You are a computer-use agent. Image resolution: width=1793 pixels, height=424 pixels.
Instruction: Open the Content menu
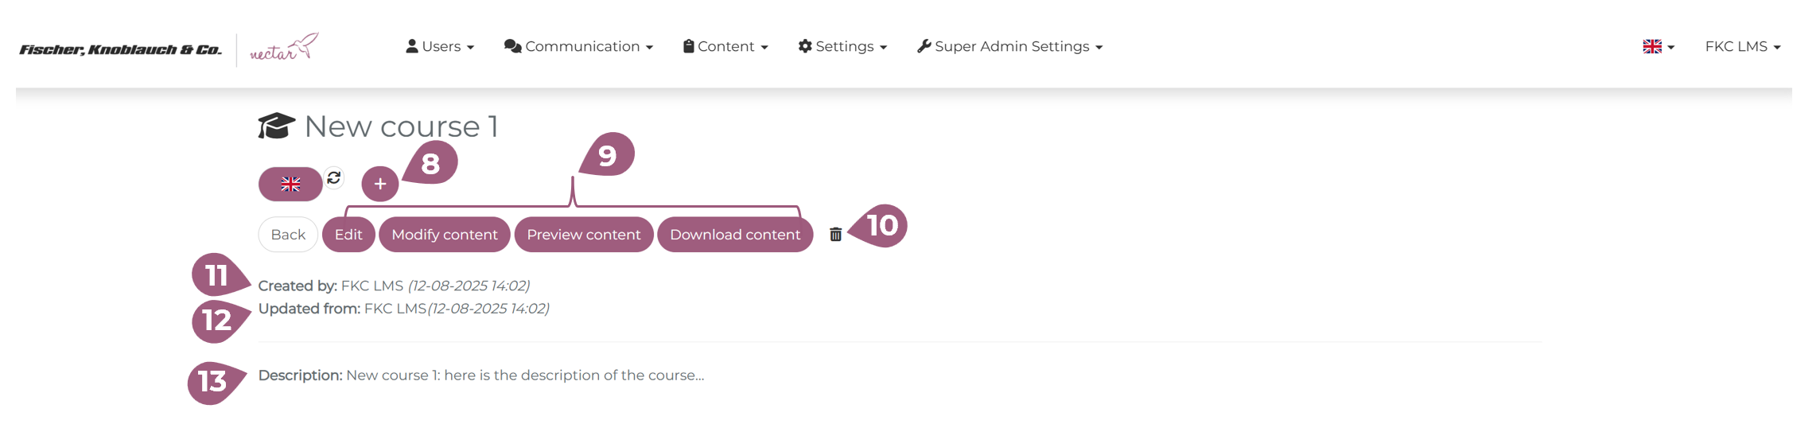point(725,47)
